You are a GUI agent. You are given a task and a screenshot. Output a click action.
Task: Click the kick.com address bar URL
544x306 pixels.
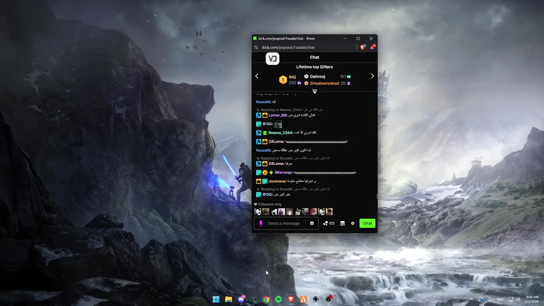(288, 48)
